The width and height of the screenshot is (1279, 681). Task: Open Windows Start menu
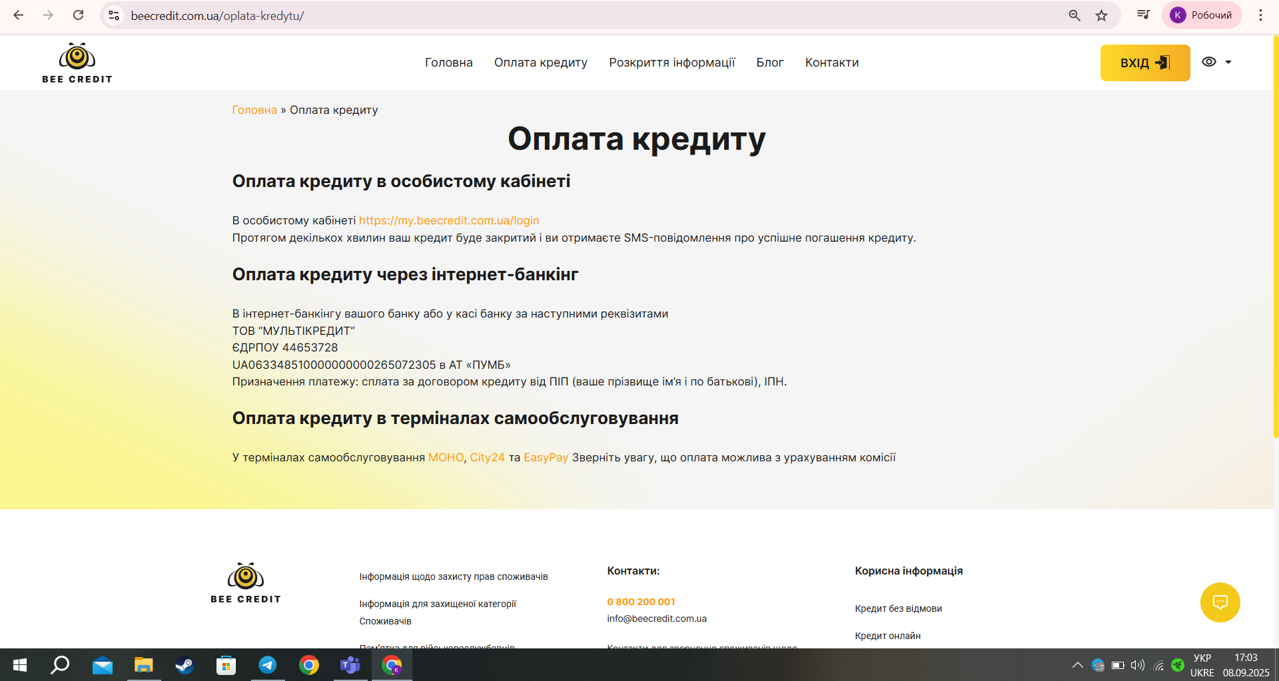coord(20,665)
